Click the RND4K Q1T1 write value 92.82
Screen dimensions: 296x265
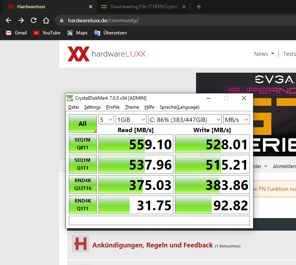pyautogui.click(x=212, y=205)
